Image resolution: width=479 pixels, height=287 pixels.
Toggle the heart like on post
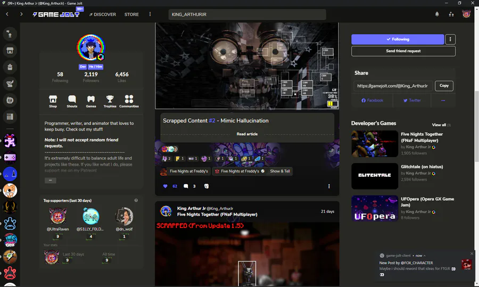(x=166, y=186)
